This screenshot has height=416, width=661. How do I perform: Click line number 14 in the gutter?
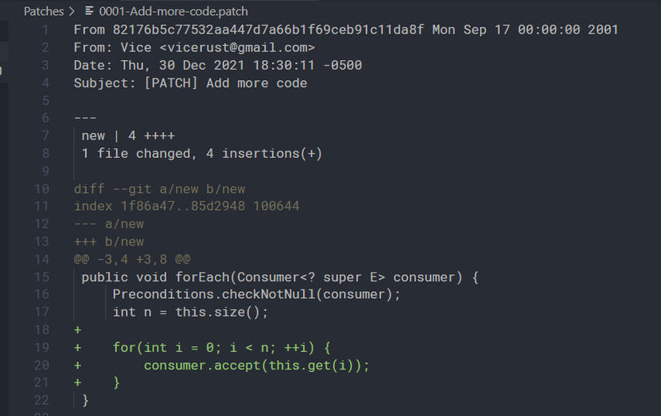coord(41,260)
